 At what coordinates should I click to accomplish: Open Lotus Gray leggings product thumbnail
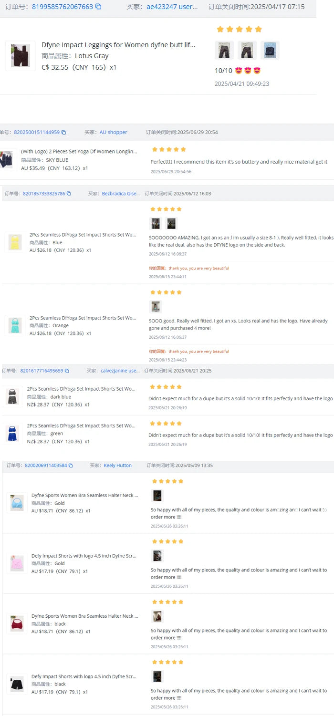21,56
